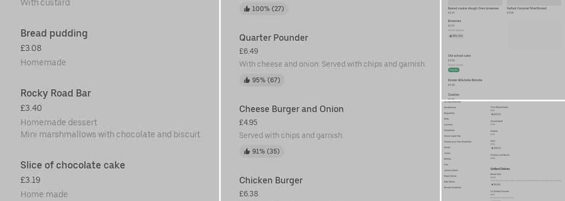
Task: Click the thumbs-up rating icon under Brownies
Action: (451, 36)
